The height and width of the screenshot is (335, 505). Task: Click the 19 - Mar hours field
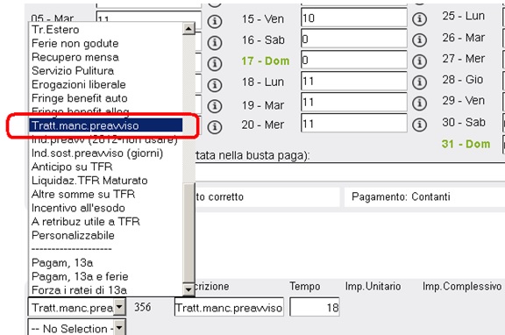pos(353,102)
